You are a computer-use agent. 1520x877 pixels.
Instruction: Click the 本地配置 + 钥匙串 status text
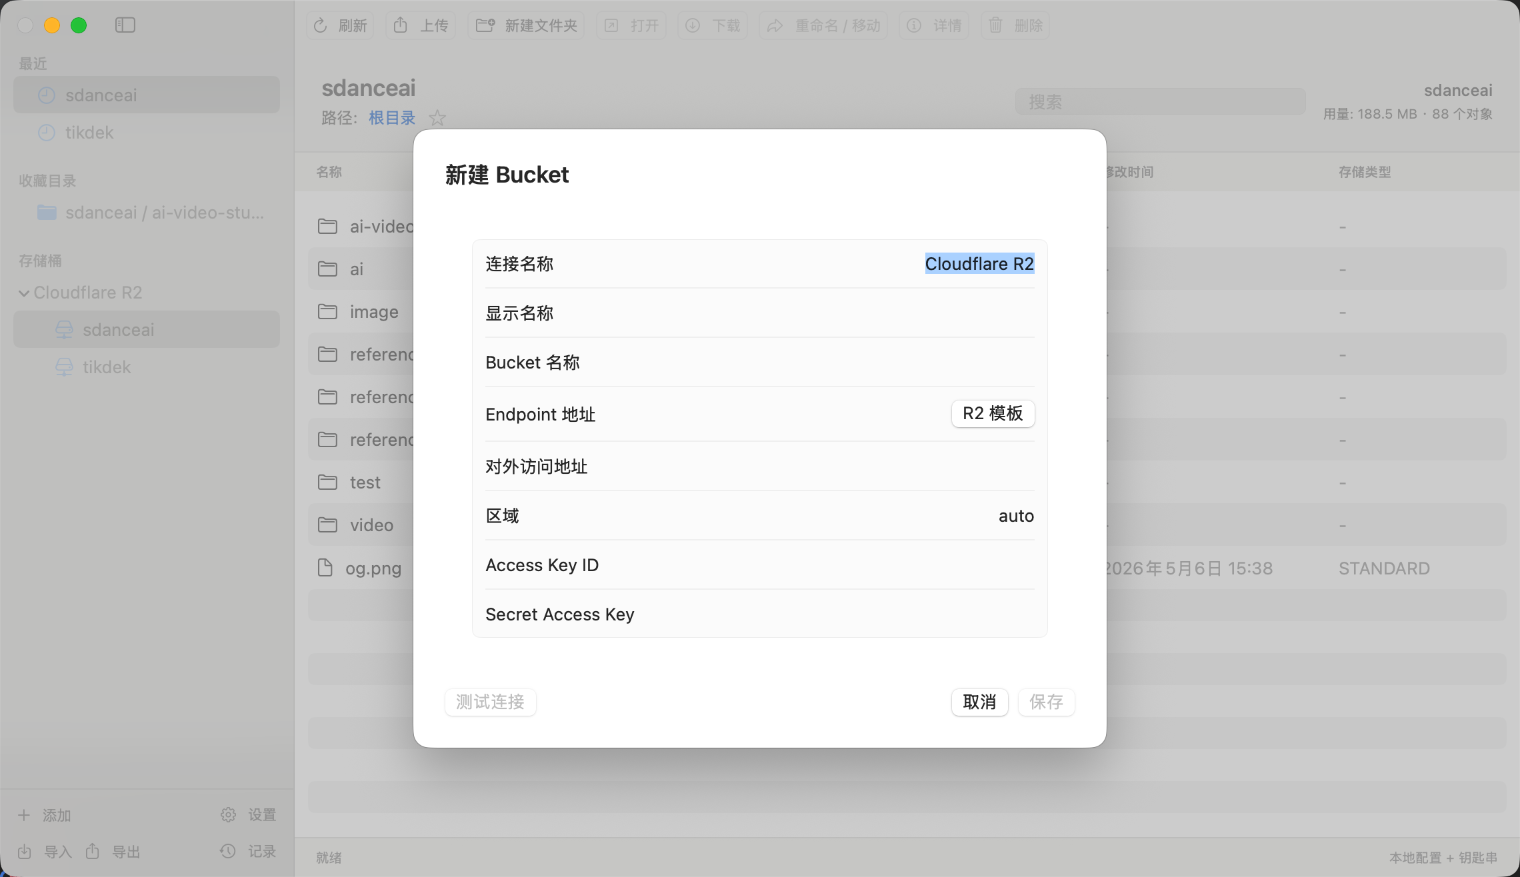1443,858
